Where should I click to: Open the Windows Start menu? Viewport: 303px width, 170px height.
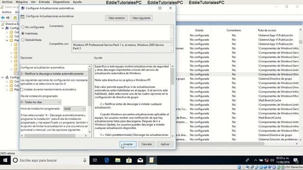pyautogui.click(x=5, y=160)
